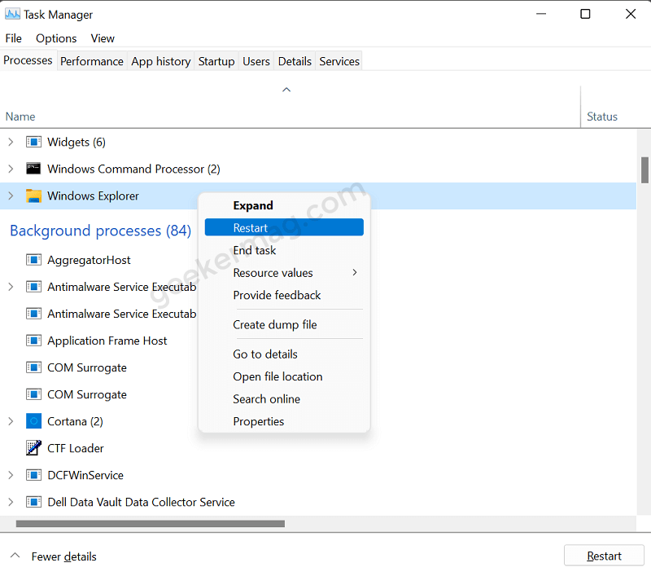Click the Cortana blue circle icon

(x=33, y=421)
